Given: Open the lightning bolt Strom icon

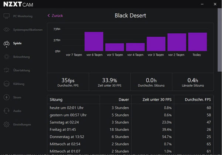Looking at the screenshot, I should [x=7, y=97].
